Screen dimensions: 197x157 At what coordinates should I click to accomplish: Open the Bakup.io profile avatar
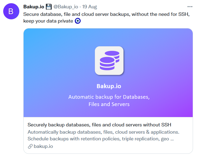coord(11,11)
